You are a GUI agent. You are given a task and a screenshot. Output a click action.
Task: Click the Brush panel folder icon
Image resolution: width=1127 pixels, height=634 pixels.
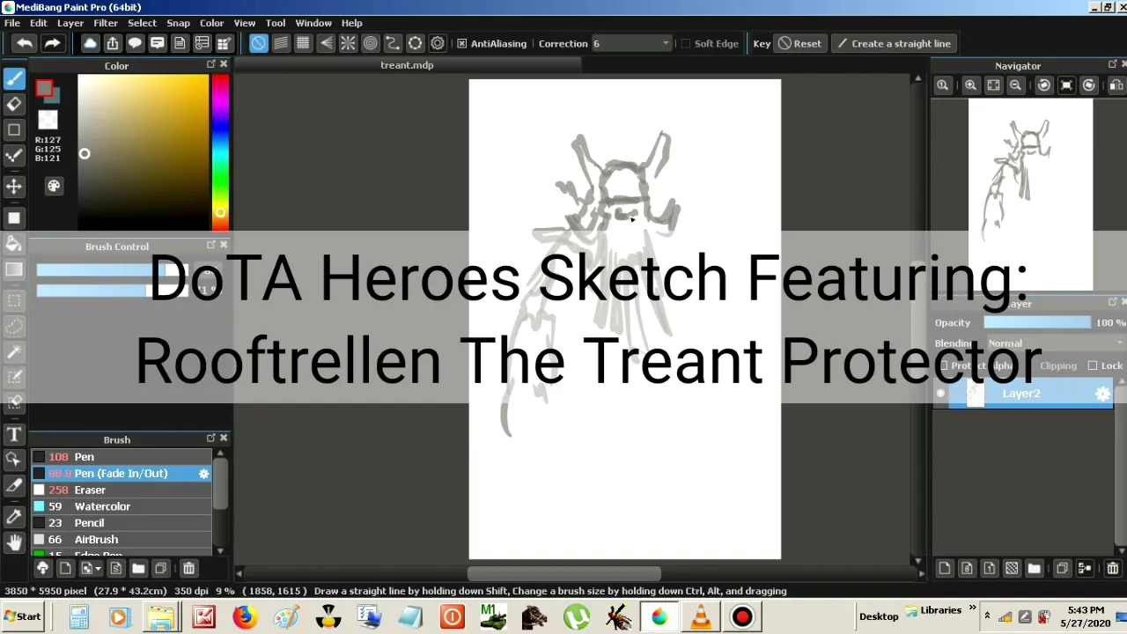coord(138,568)
